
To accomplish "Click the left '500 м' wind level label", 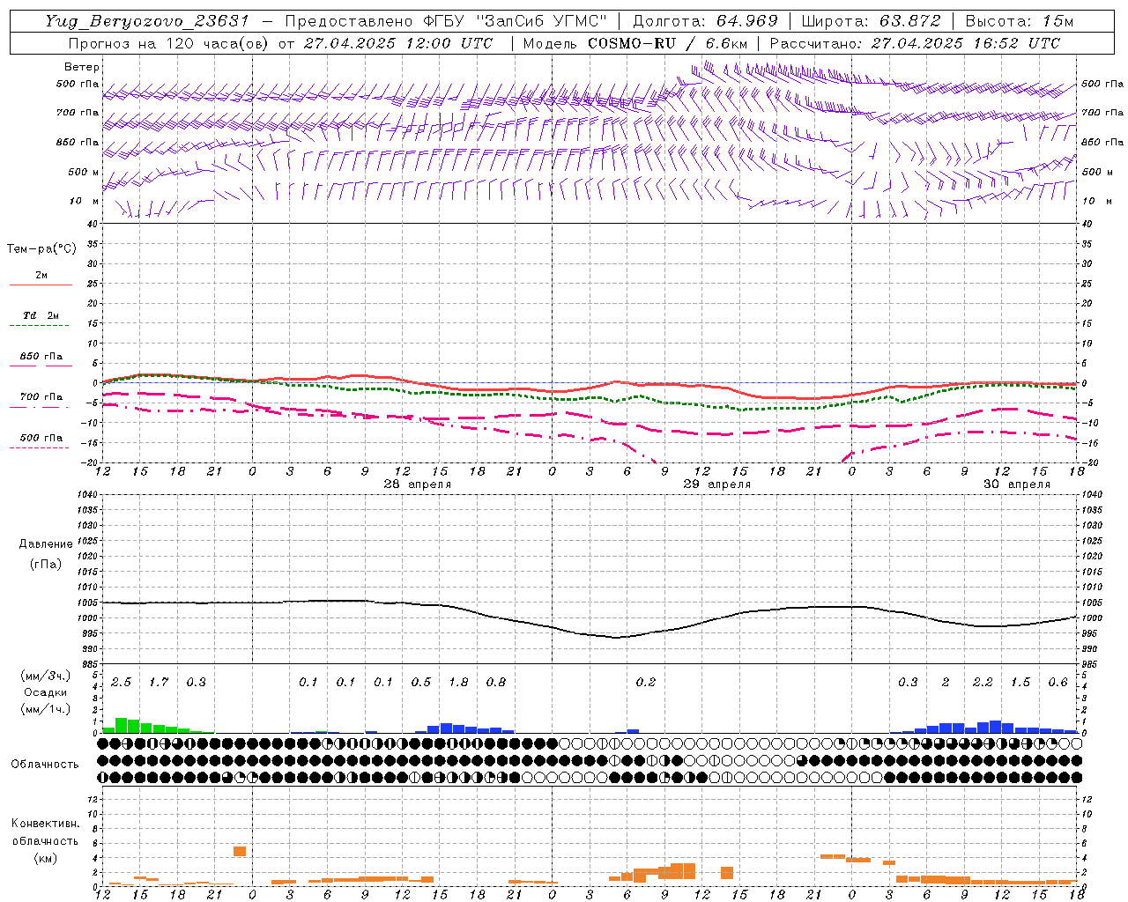I will coord(84,172).
